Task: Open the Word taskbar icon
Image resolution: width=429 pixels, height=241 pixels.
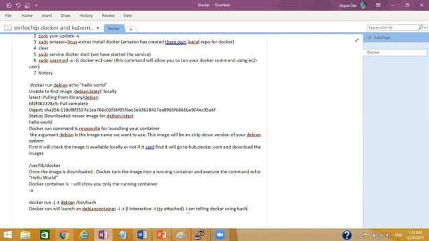Action: [x=142, y=235]
